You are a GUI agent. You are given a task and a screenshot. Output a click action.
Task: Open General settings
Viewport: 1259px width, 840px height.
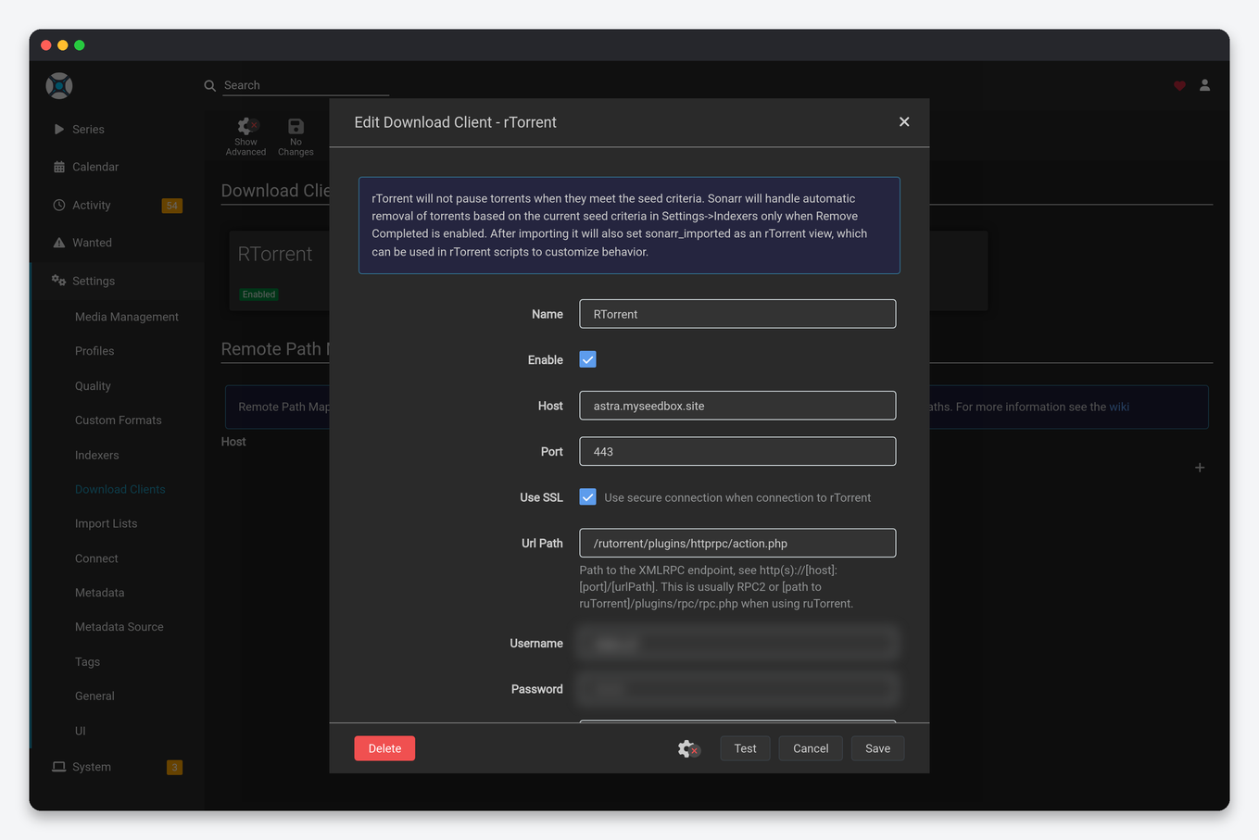94,696
